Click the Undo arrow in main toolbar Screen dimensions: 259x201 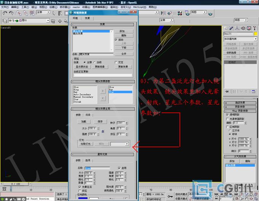[5, 13]
